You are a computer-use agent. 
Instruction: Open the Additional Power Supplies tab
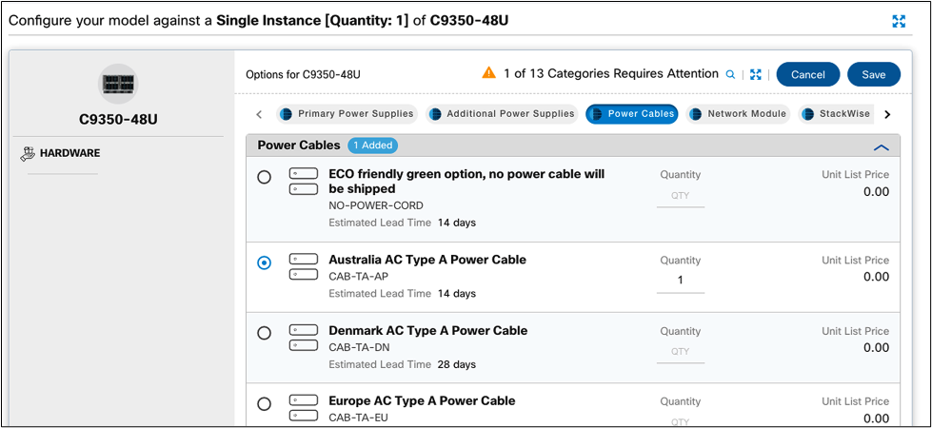pos(503,114)
